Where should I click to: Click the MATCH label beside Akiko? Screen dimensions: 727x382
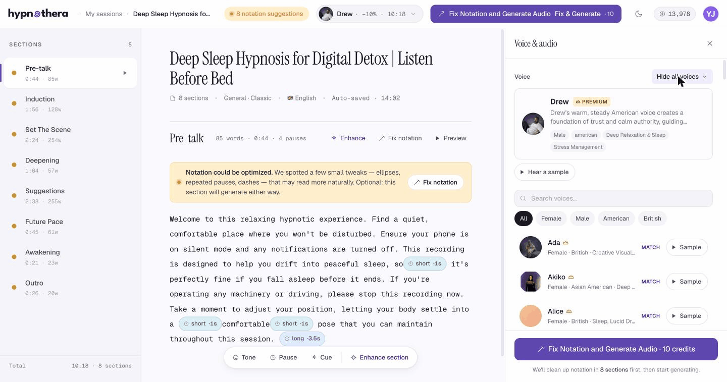click(650, 282)
